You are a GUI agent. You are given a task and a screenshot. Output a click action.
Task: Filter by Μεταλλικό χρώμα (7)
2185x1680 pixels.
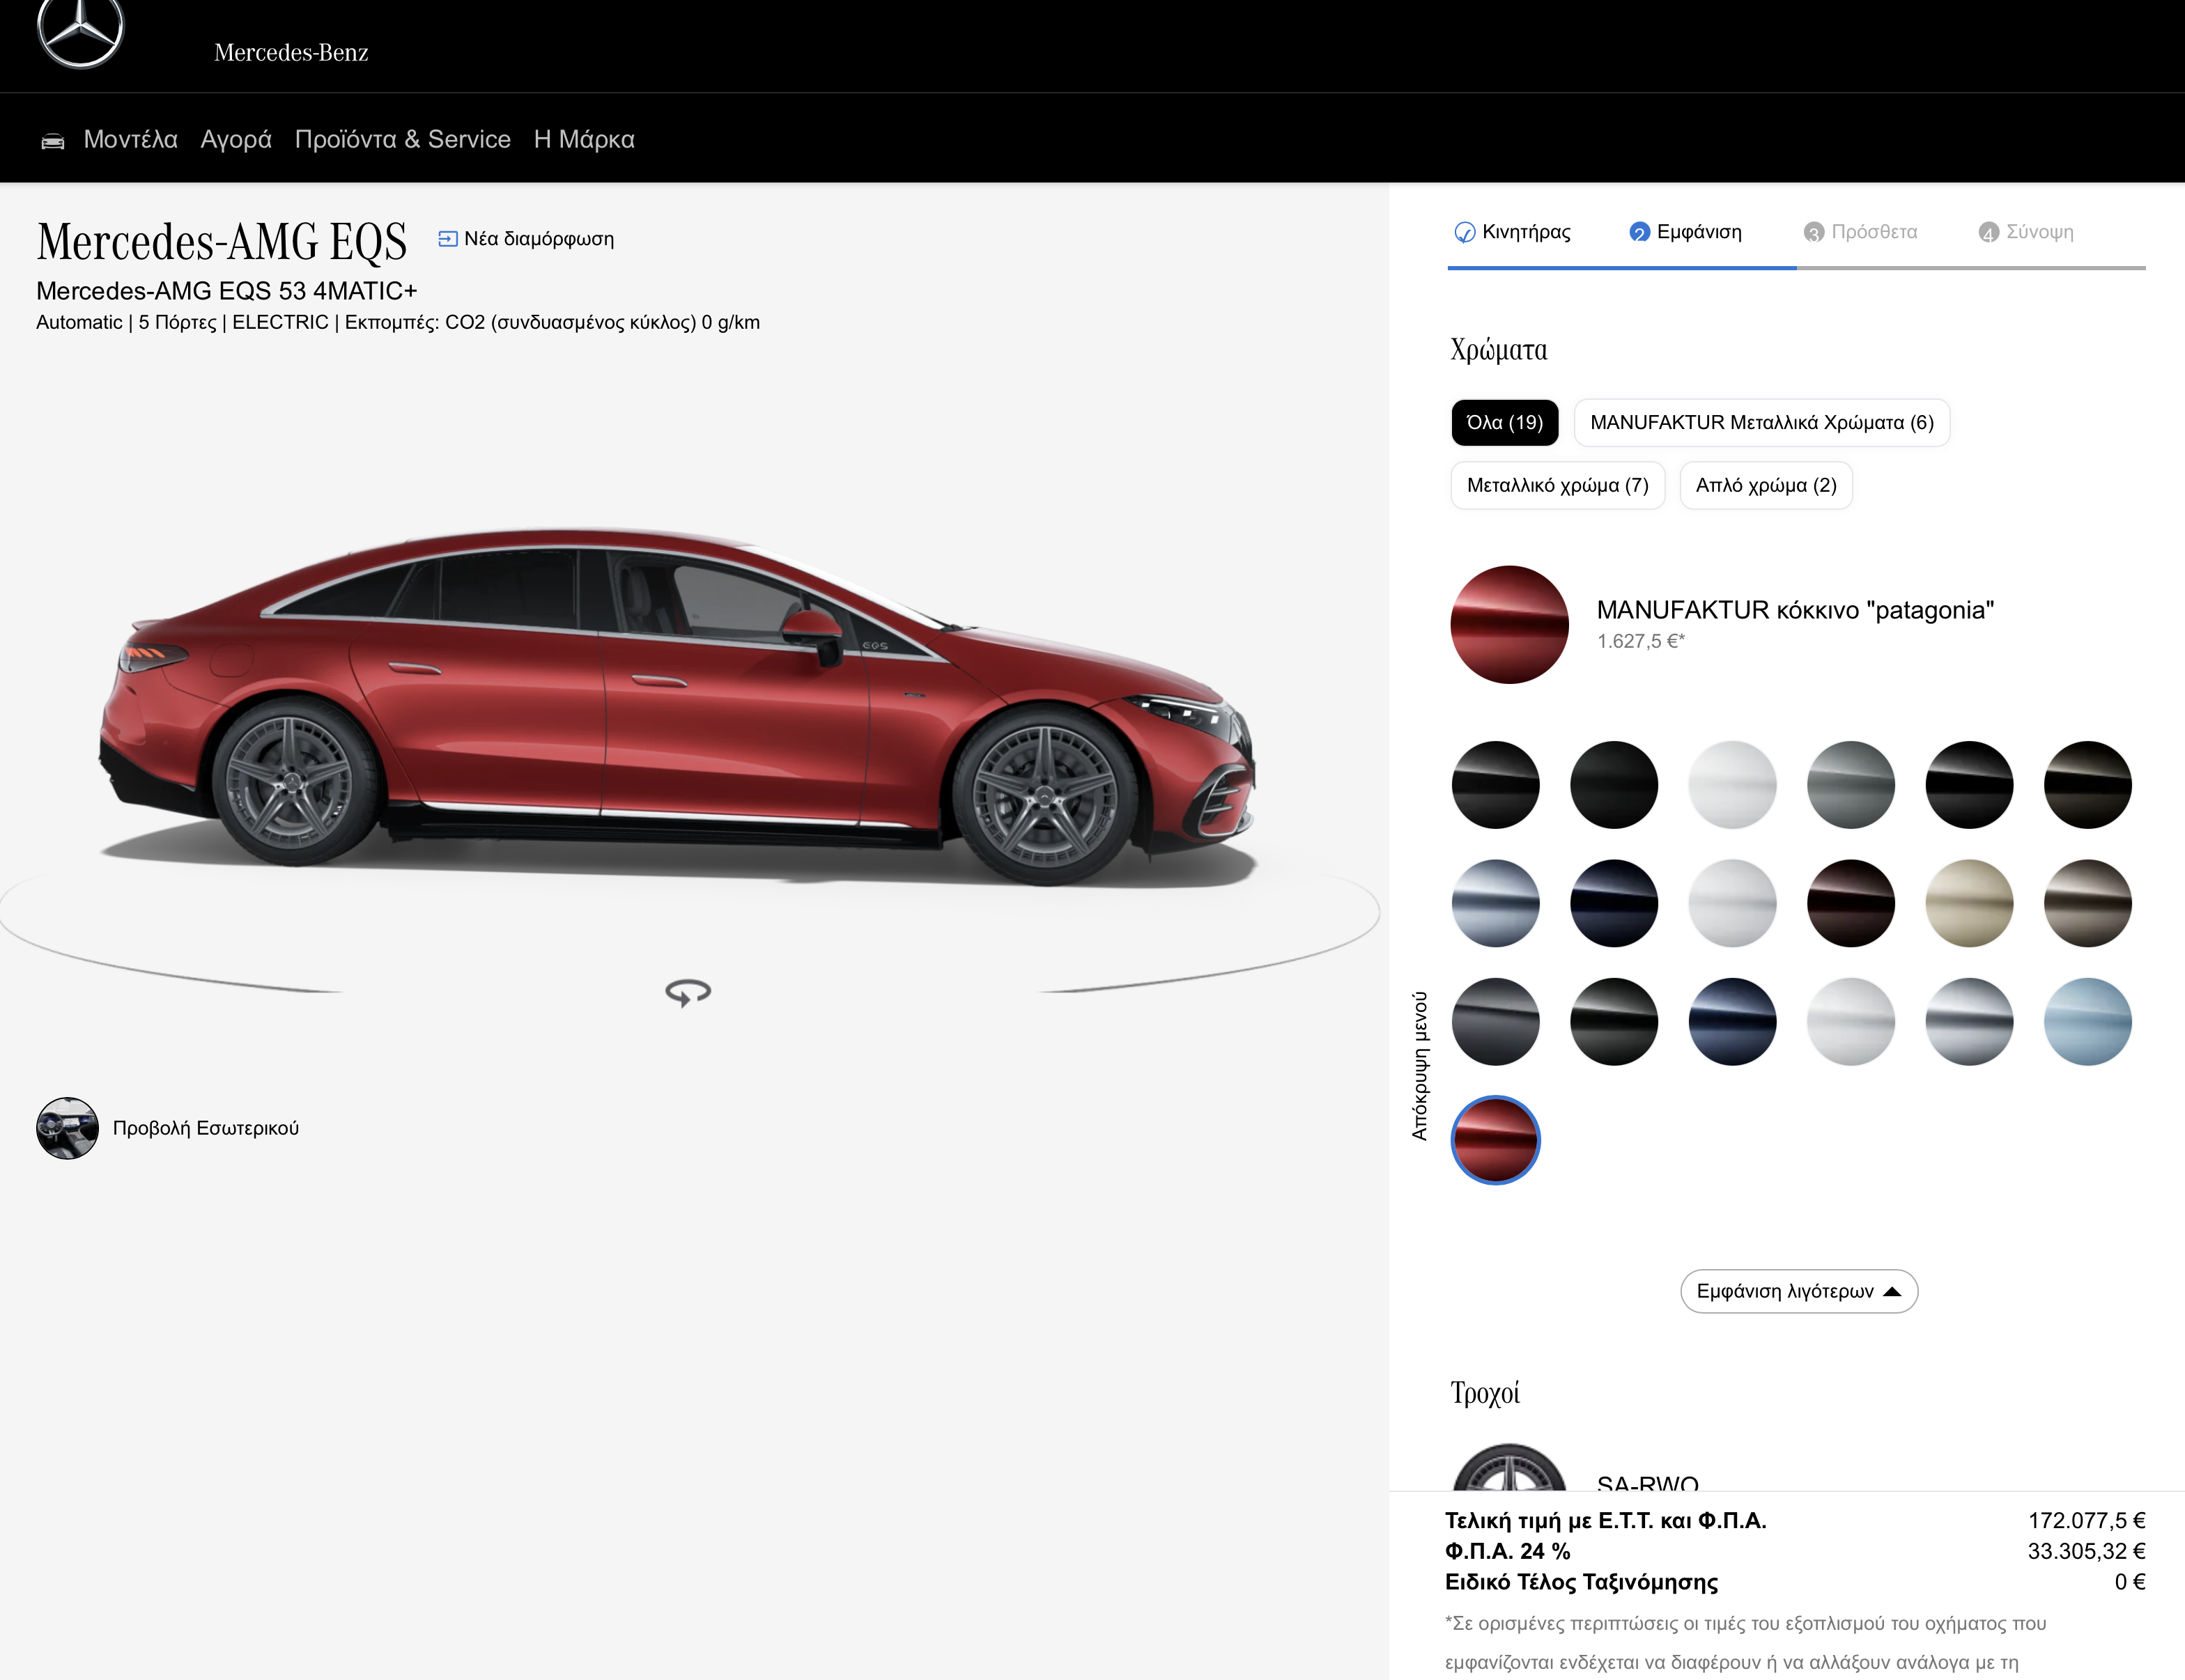pyautogui.click(x=1557, y=486)
